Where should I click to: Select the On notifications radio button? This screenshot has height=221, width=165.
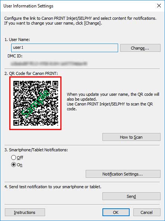13,165
